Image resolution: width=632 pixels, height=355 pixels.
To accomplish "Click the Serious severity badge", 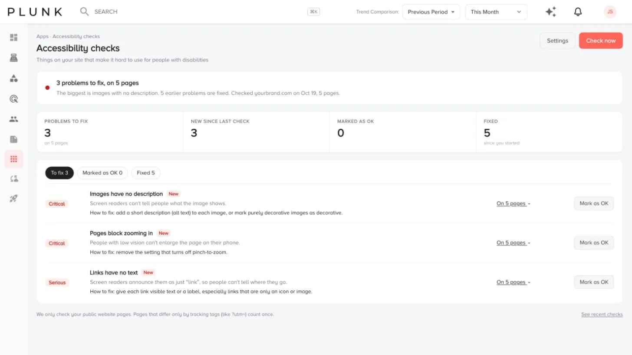I will tap(57, 283).
